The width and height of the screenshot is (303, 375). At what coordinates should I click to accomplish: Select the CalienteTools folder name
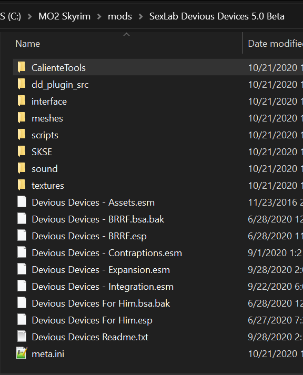[x=58, y=68]
